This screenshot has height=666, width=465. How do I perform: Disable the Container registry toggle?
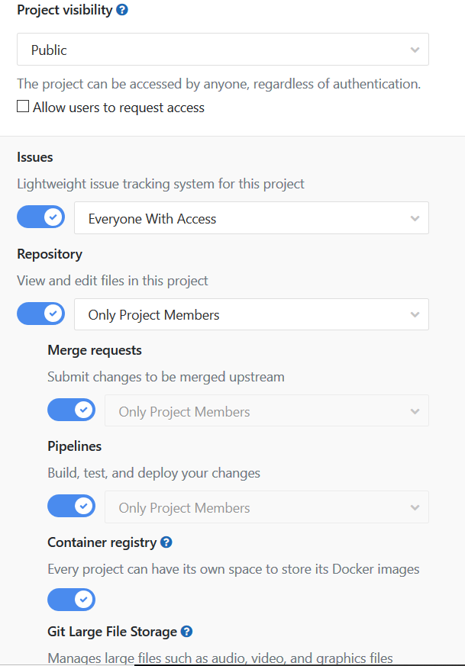(x=72, y=600)
